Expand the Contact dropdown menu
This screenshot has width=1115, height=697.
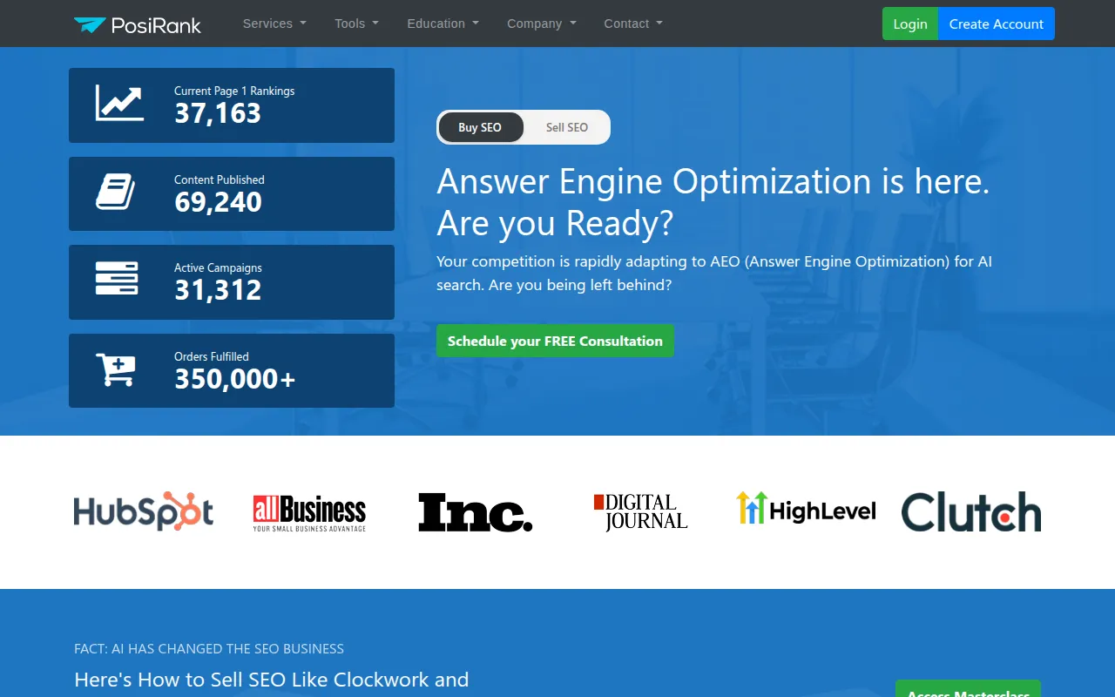tap(633, 24)
